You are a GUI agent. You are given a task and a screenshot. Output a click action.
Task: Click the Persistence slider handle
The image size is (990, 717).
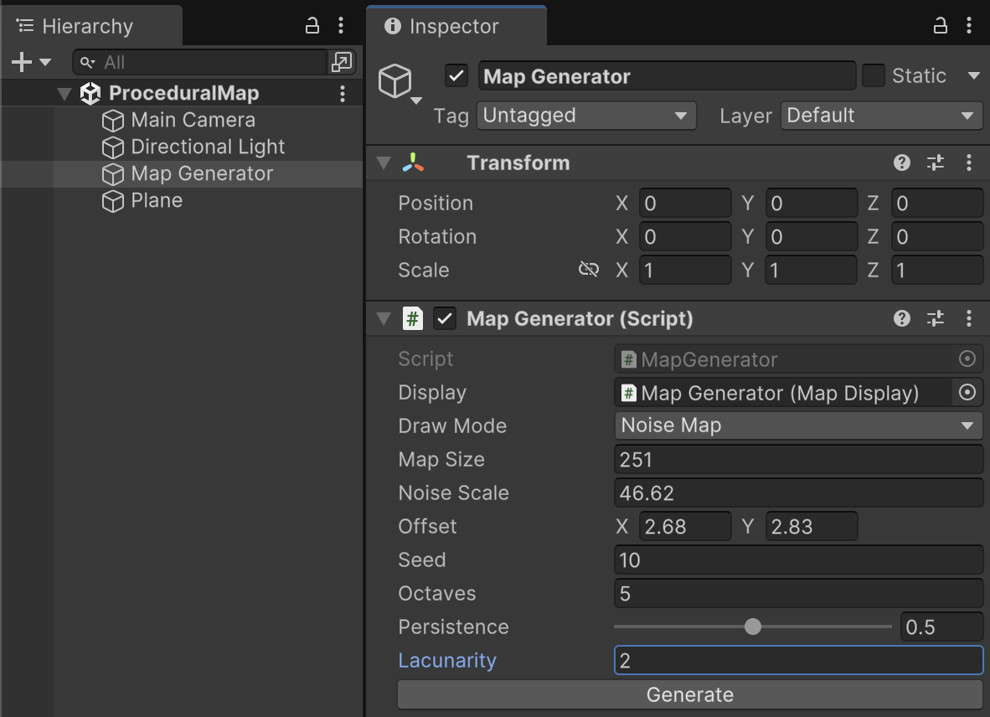point(753,627)
